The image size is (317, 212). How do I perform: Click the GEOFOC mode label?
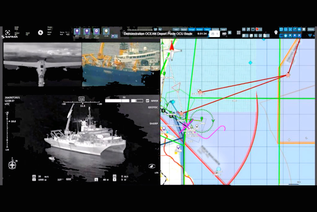pos(153,107)
